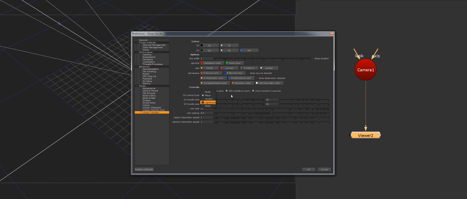Click the 3D sel color button
Image resolution: width=467 pixels, height=199 pixels.
point(249,51)
